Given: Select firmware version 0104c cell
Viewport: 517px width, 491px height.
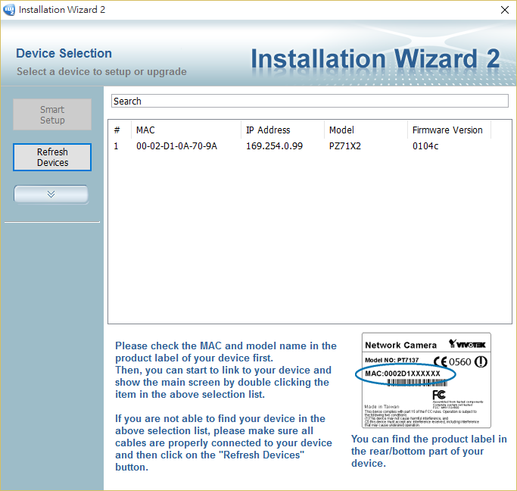Looking at the screenshot, I should (x=425, y=145).
